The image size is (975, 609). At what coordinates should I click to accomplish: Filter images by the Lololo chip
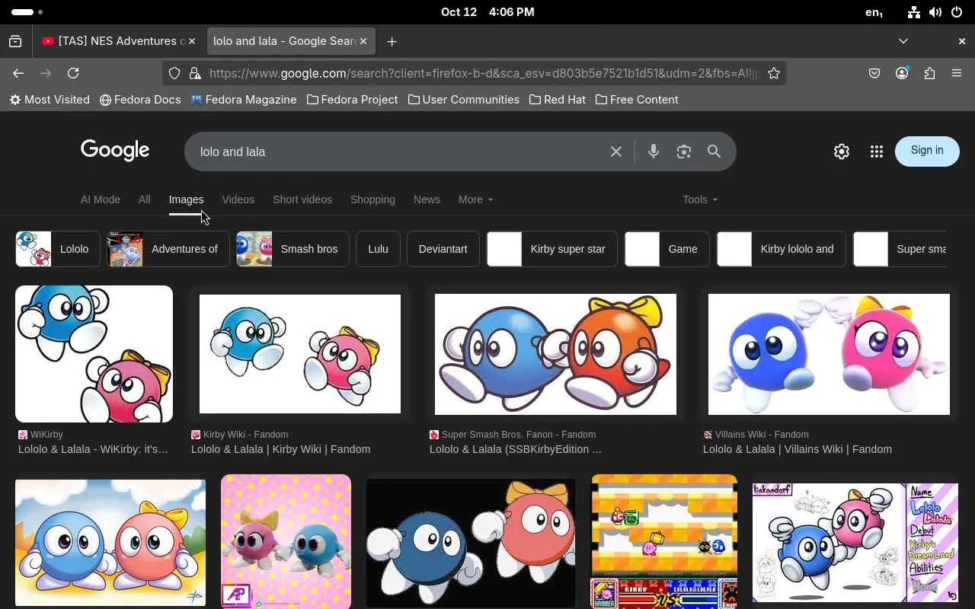pyautogui.click(x=58, y=249)
